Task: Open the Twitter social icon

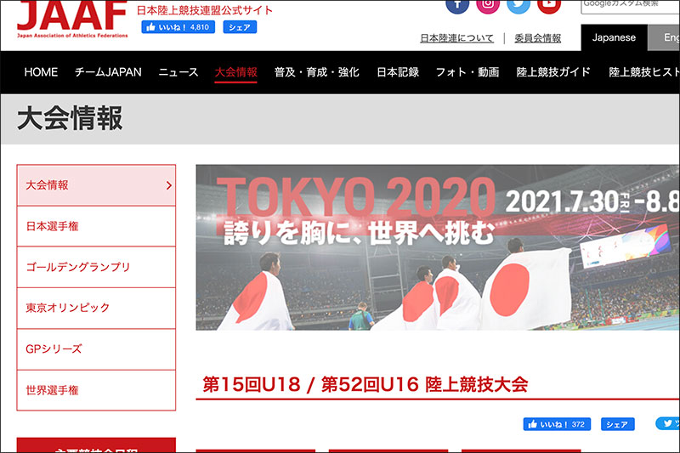Action: [518, 4]
